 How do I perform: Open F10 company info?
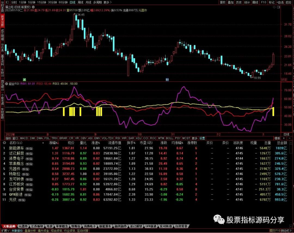click(x=264, y=2)
